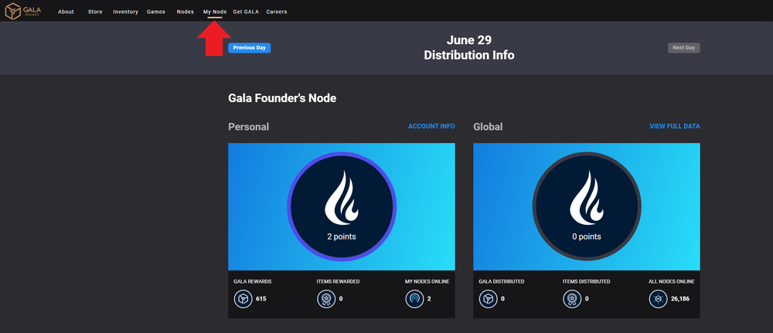Open the ACCOUNT INFO link

431,127
